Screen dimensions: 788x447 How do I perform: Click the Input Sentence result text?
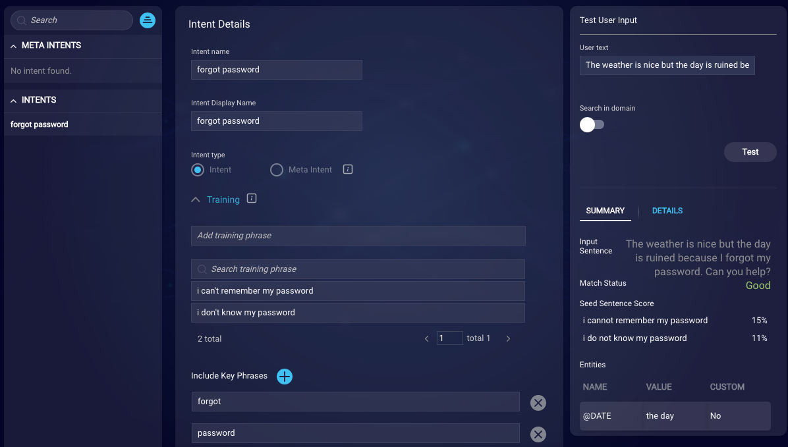pyautogui.click(x=698, y=257)
